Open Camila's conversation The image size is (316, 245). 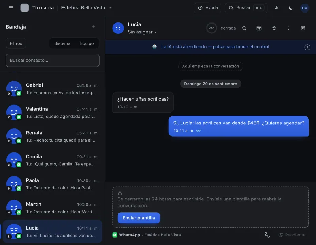(53, 160)
